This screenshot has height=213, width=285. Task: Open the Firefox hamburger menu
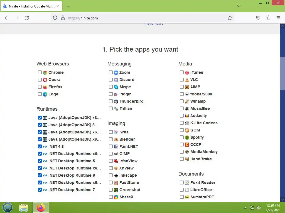coord(278,18)
